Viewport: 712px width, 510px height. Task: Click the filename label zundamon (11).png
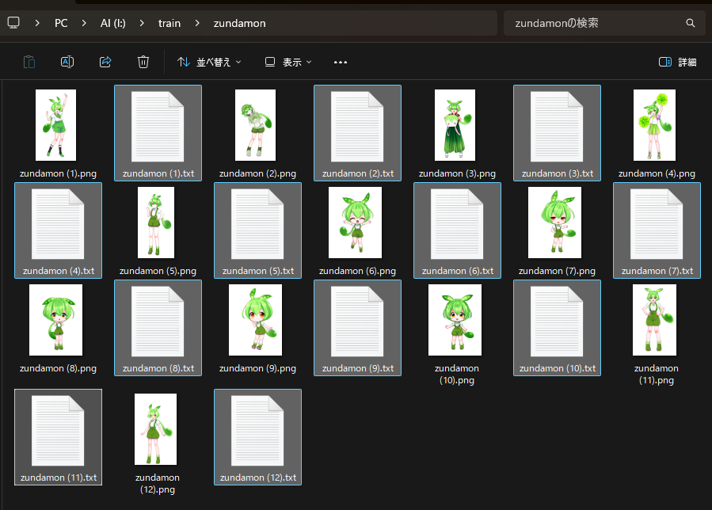pos(657,375)
